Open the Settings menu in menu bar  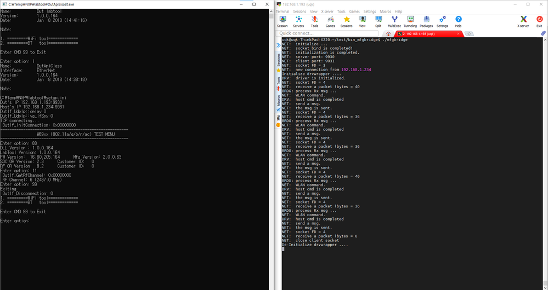(369, 11)
